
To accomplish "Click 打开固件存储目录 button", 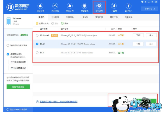I will pyautogui.click(x=18, y=68).
